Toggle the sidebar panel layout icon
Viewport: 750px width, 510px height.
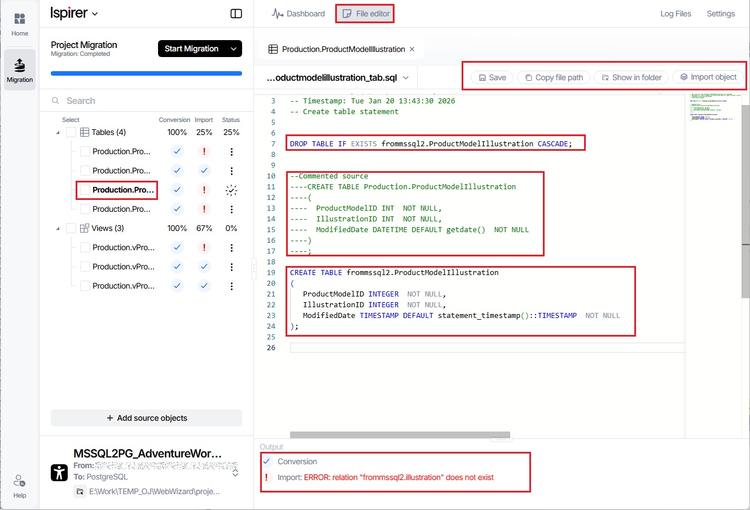[236, 14]
